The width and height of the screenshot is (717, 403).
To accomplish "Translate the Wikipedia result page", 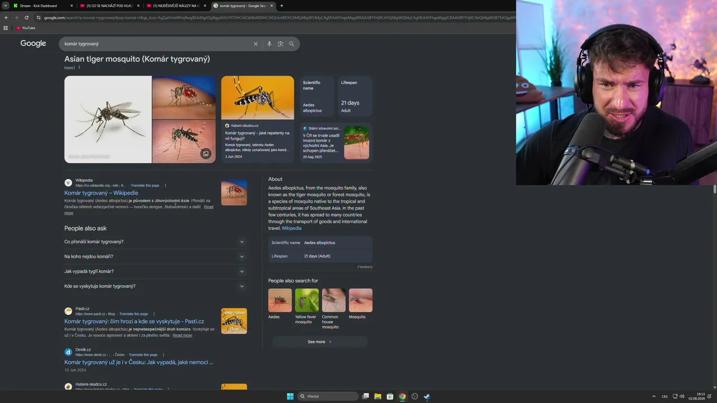I will pyautogui.click(x=145, y=185).
